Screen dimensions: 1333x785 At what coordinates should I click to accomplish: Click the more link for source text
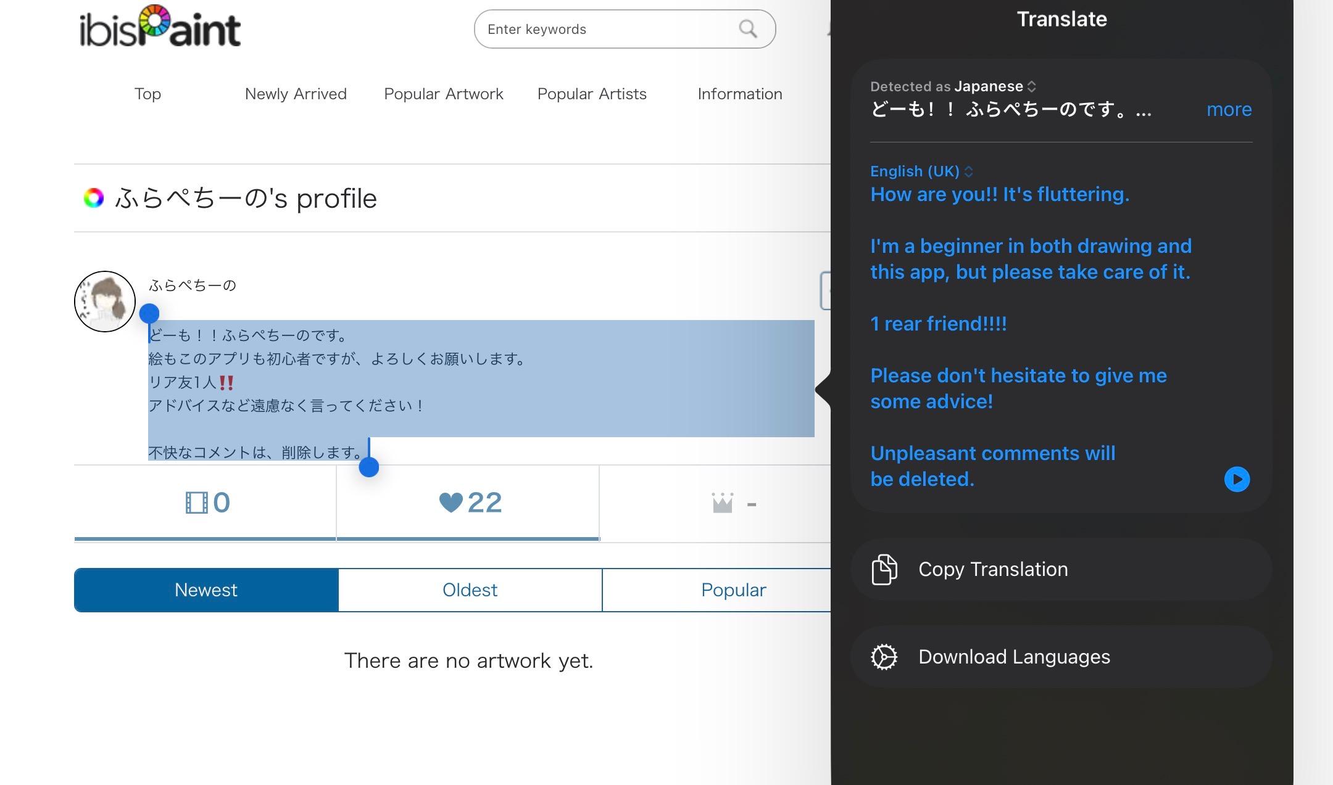click(x=1229, y=109)
